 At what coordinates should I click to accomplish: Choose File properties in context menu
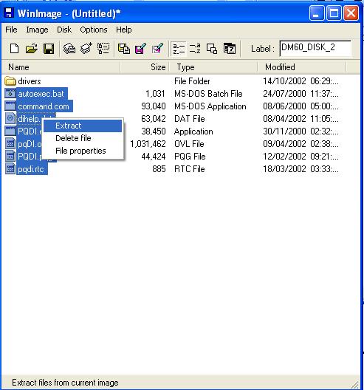[83, 151]
